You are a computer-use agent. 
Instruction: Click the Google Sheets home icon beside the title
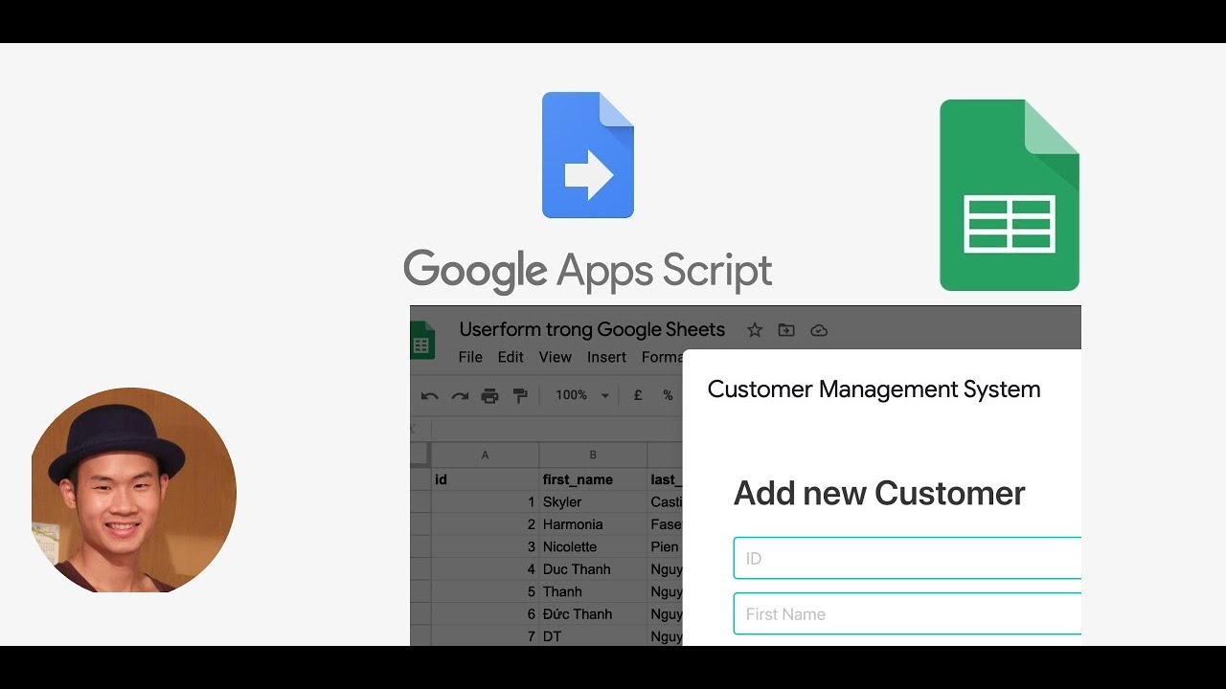(422, 341)
